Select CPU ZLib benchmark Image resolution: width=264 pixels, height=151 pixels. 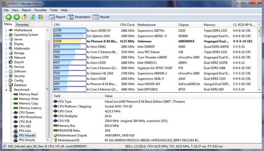click(25, 122)
